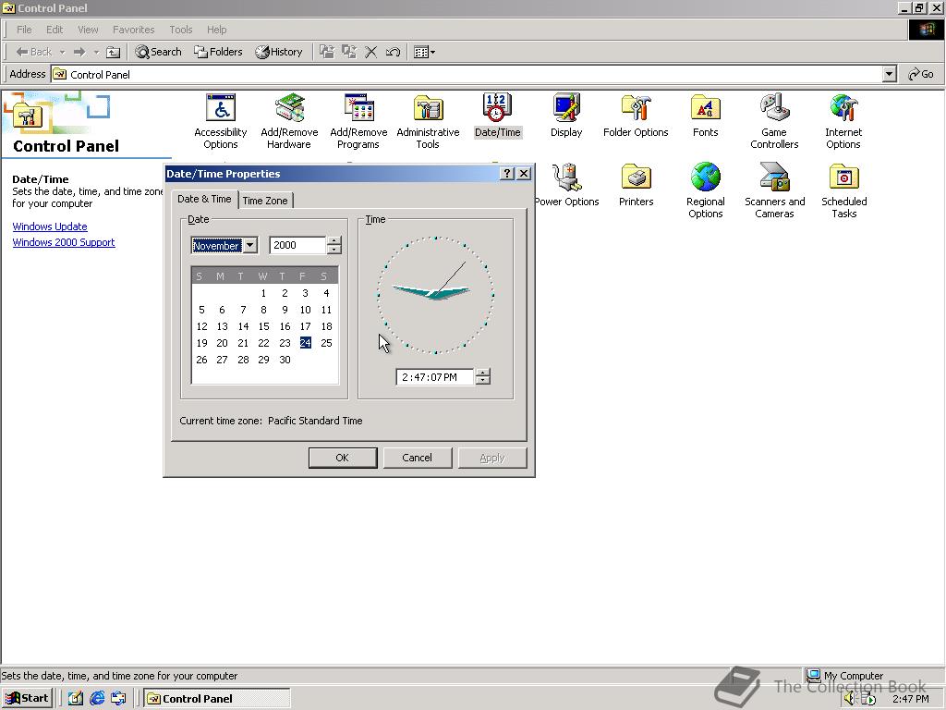Open the History toolbar button

279,52
